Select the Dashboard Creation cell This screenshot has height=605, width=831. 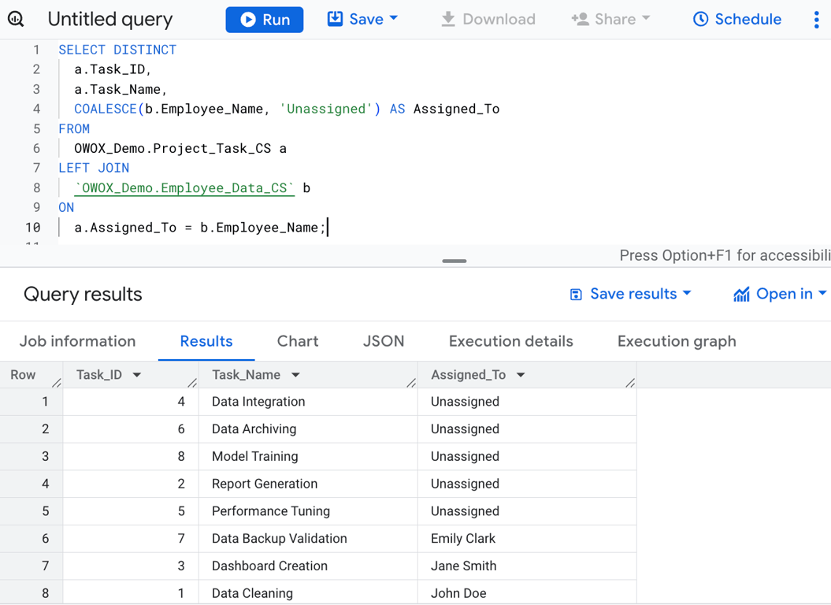click(308, 566)
